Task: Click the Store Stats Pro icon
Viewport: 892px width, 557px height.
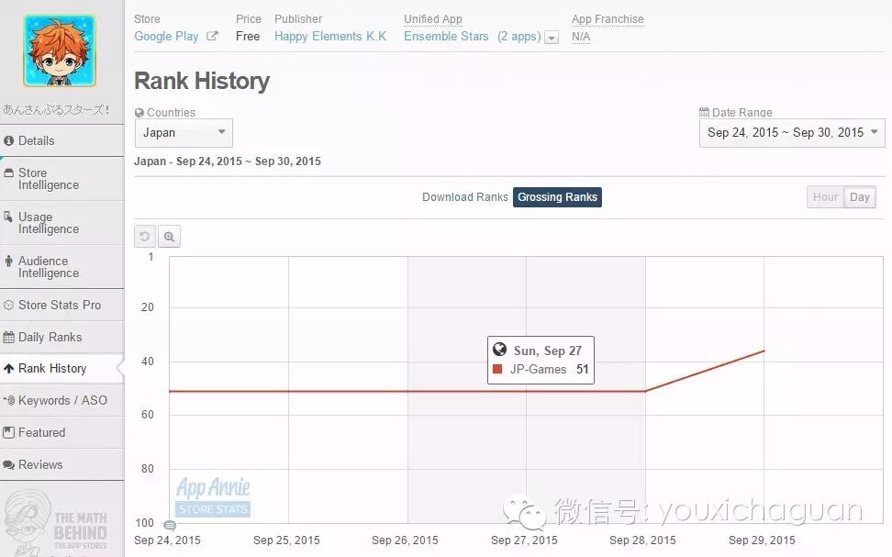Action: [x=8, y=305]
